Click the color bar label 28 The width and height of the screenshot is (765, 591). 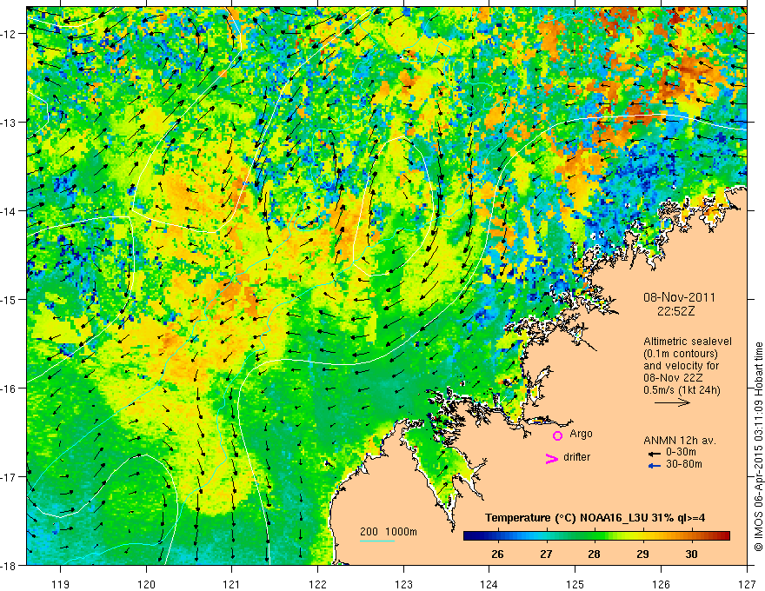click(x=594, y=554)
